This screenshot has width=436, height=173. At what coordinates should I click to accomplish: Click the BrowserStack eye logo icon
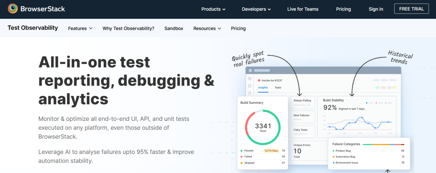pyautogui.click(x=13, y=9)
